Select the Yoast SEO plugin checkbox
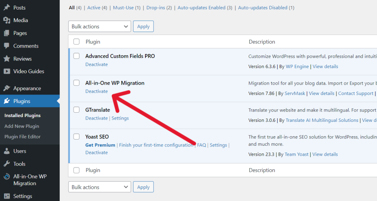This screenshot has width=377, height=201. tap(77, 137)
